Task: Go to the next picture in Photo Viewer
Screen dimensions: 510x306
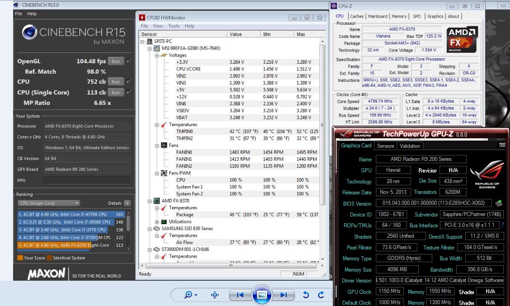Action: (x=284, y=295)
